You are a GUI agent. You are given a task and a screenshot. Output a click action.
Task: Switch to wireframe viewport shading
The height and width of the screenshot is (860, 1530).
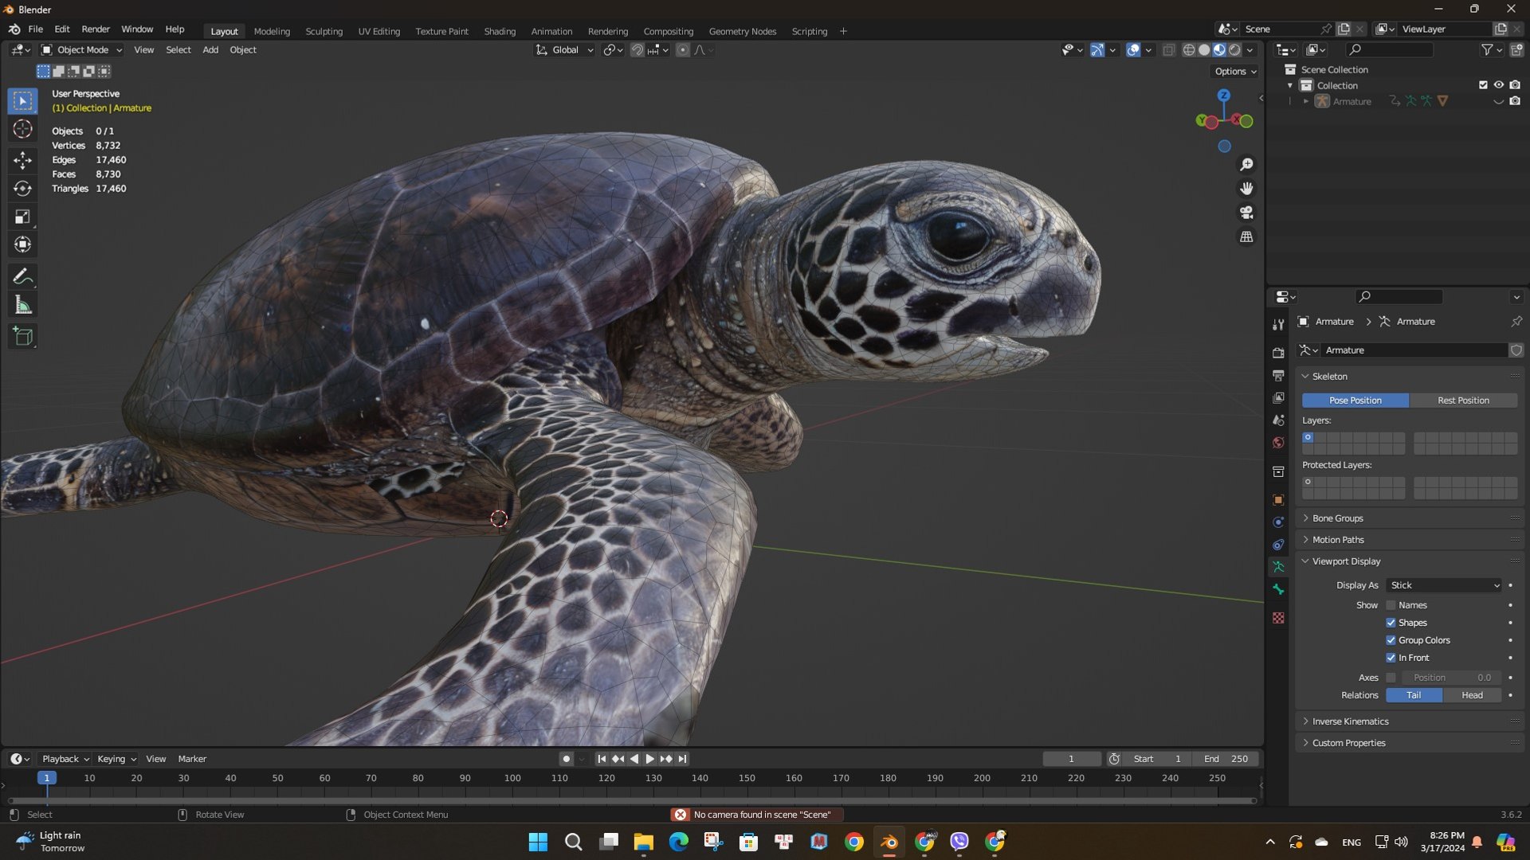tap(1188, 49)
